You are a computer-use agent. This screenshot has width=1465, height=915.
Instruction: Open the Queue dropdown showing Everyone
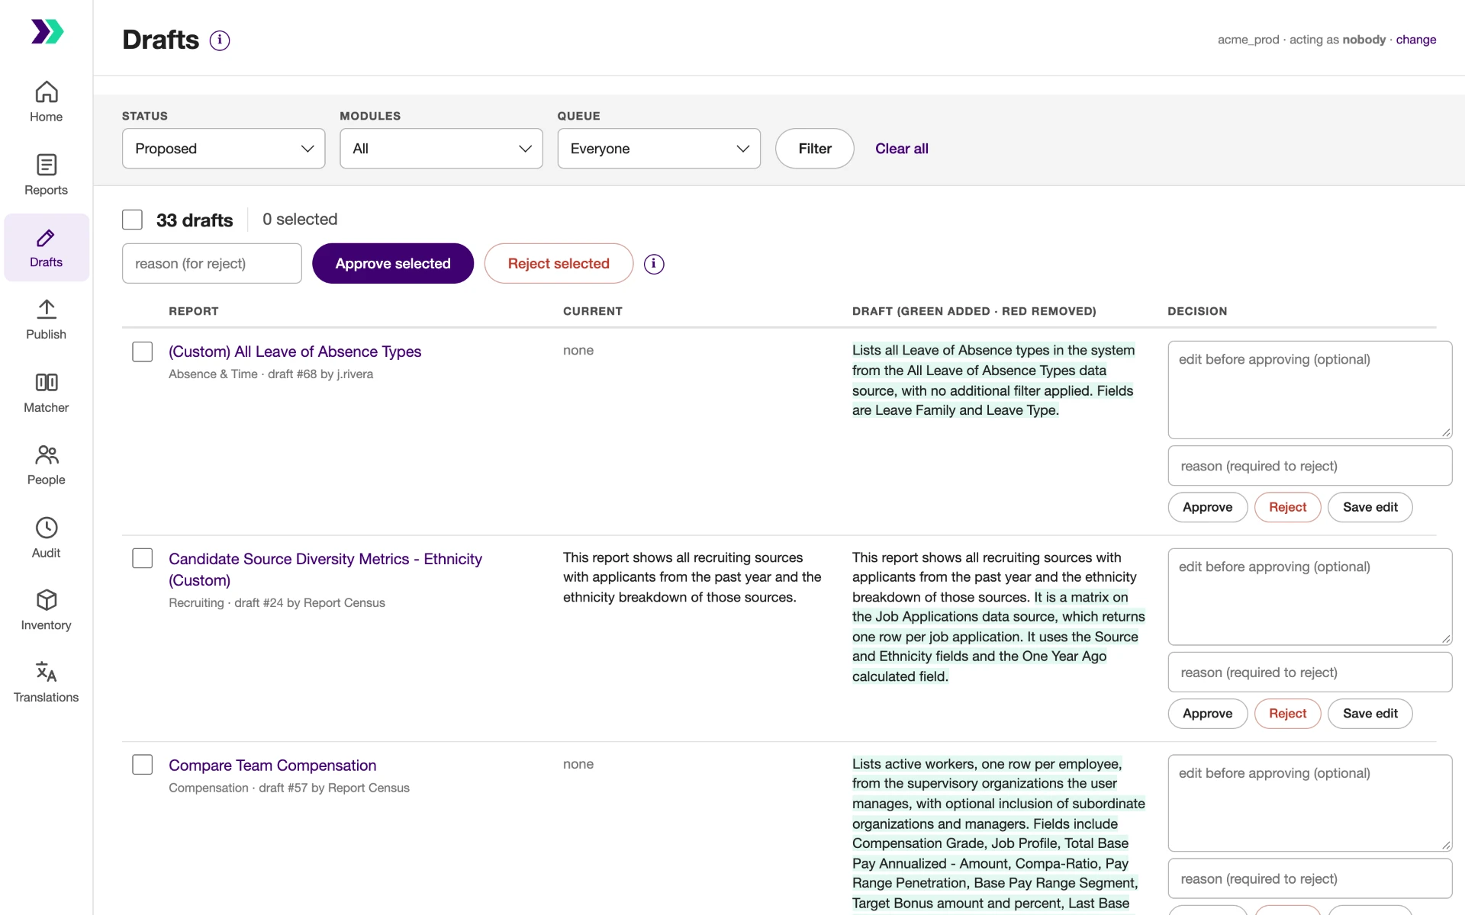pos(659,149)
